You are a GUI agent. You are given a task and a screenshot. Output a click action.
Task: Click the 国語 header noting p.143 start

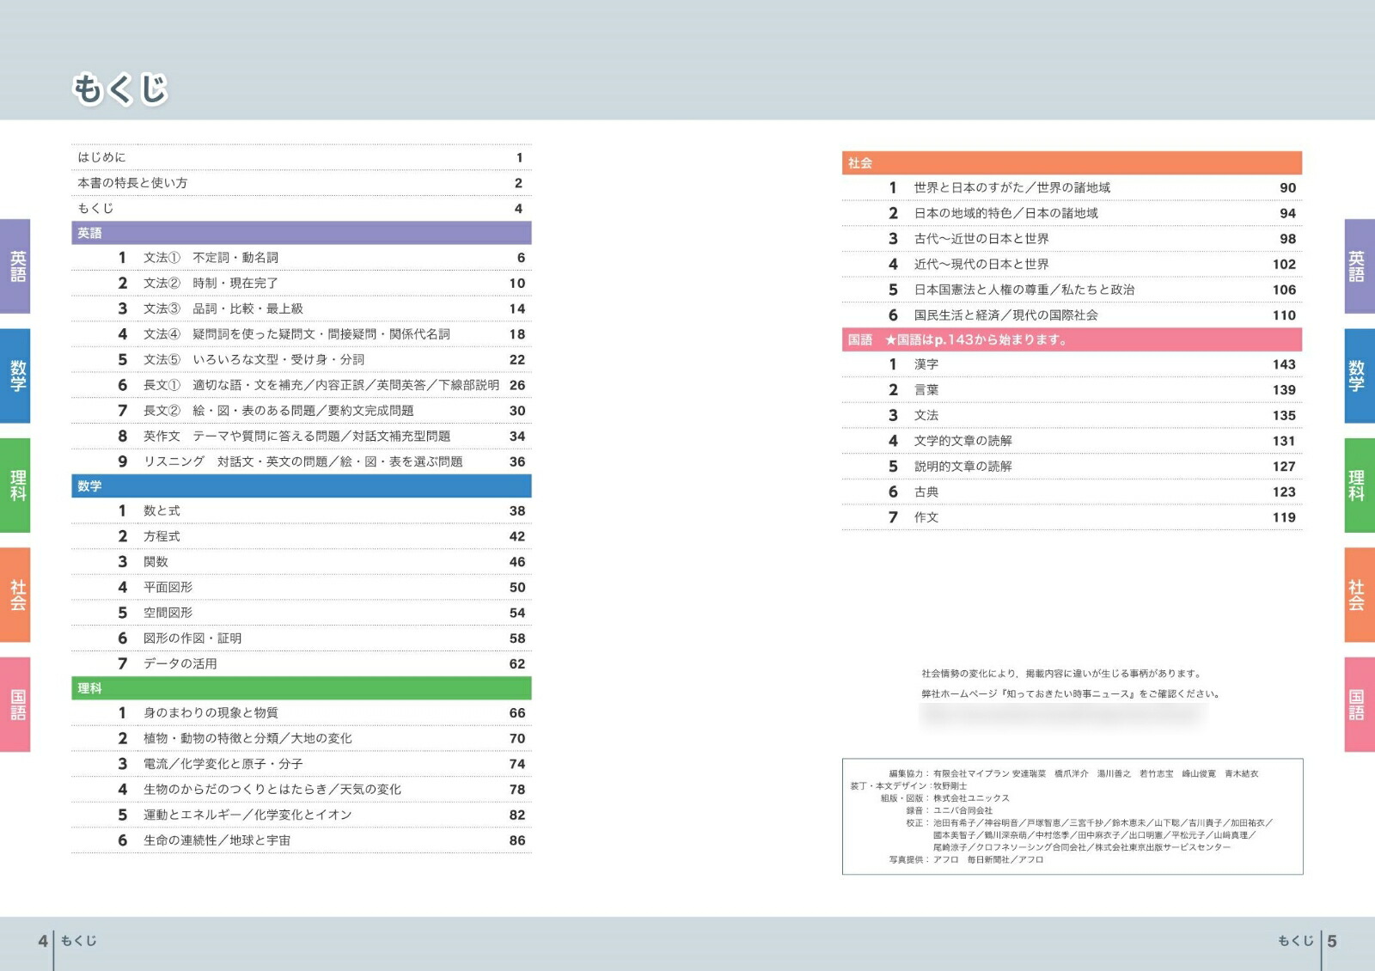coord(1072,339)
